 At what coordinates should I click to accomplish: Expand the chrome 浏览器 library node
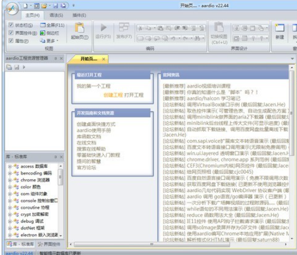10,180
